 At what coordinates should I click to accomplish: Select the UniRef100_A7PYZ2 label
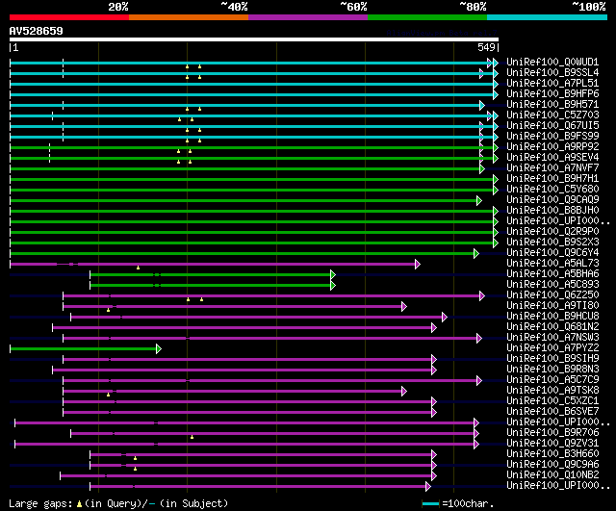point(552,348)
